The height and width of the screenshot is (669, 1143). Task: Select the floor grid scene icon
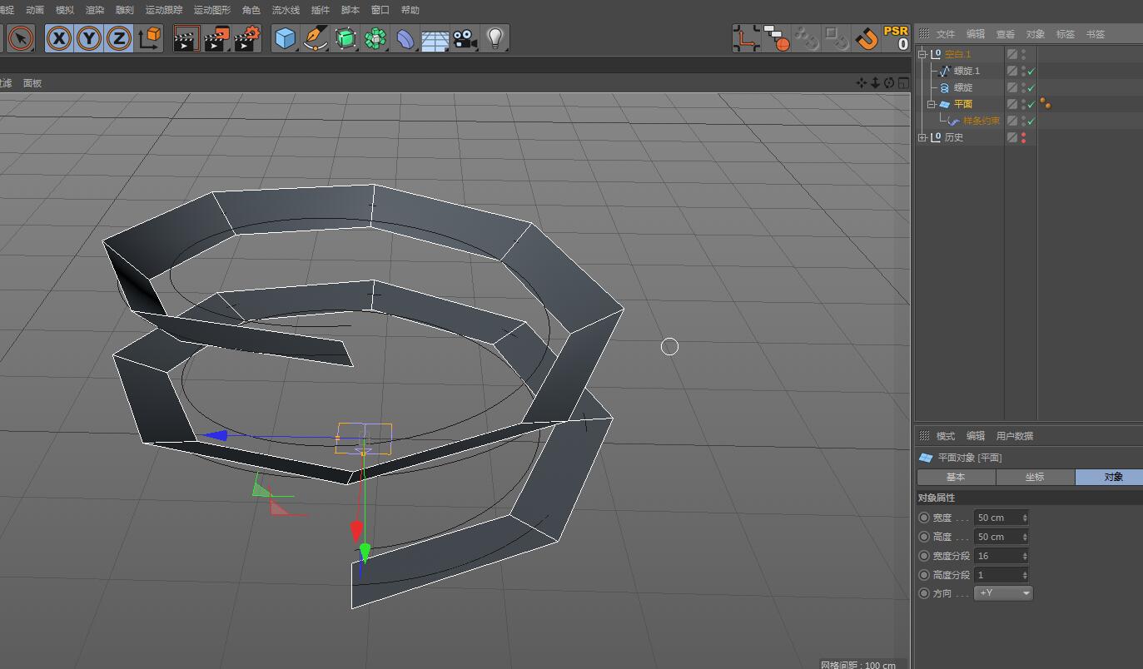(435, 38)
